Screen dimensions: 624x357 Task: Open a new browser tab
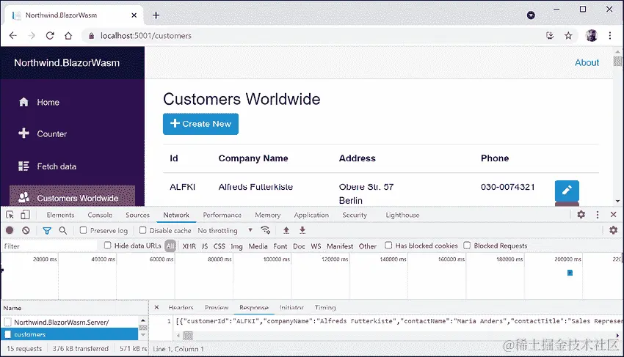[156, 15]
